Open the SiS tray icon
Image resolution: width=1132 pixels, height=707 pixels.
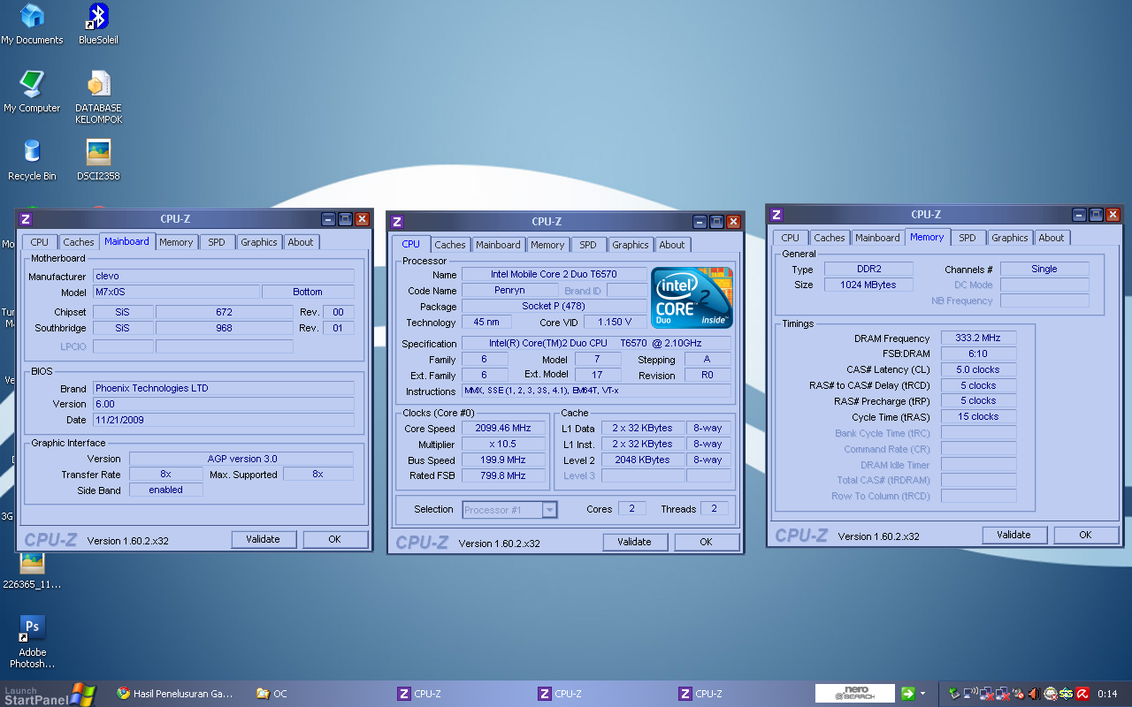point(1067,694)
